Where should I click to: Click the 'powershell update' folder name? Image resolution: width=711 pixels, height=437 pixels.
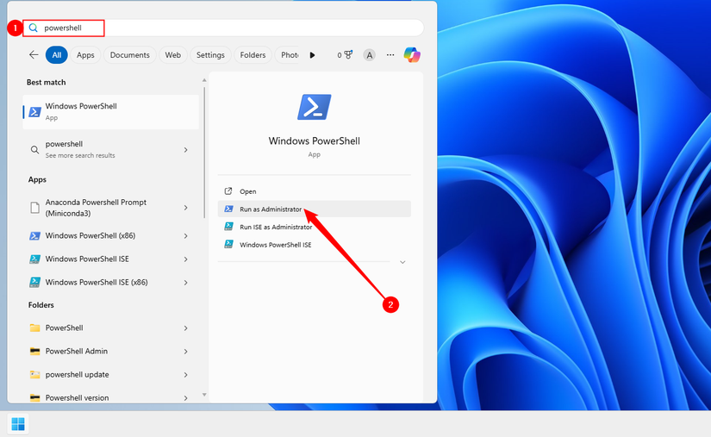[x=77, y=374]
